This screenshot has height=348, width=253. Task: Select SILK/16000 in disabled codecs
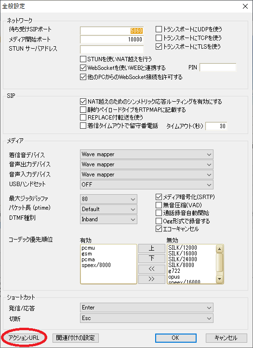click(183, 253)
